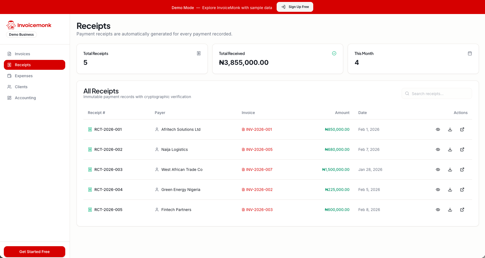Image resolution: width=485 pixels, height=258 pixels.
Task: Open RCT-2026-003 external link icon
Action: coord(462,170)
